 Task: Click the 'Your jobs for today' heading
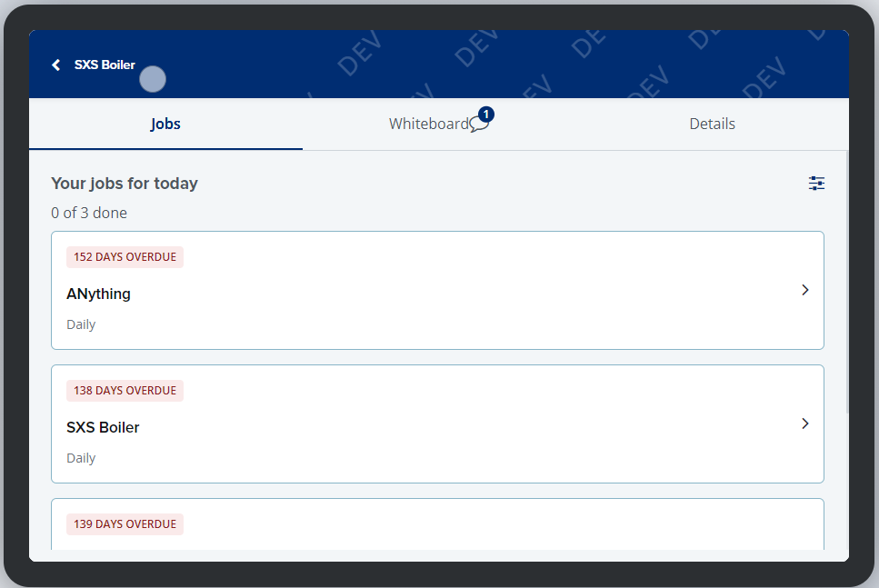tap(125, 184)
